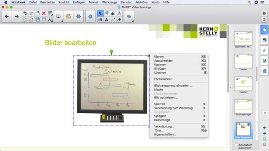Click the redo arrow in toolbar
This screenshot has height=151, width=269.
[31, 13]
